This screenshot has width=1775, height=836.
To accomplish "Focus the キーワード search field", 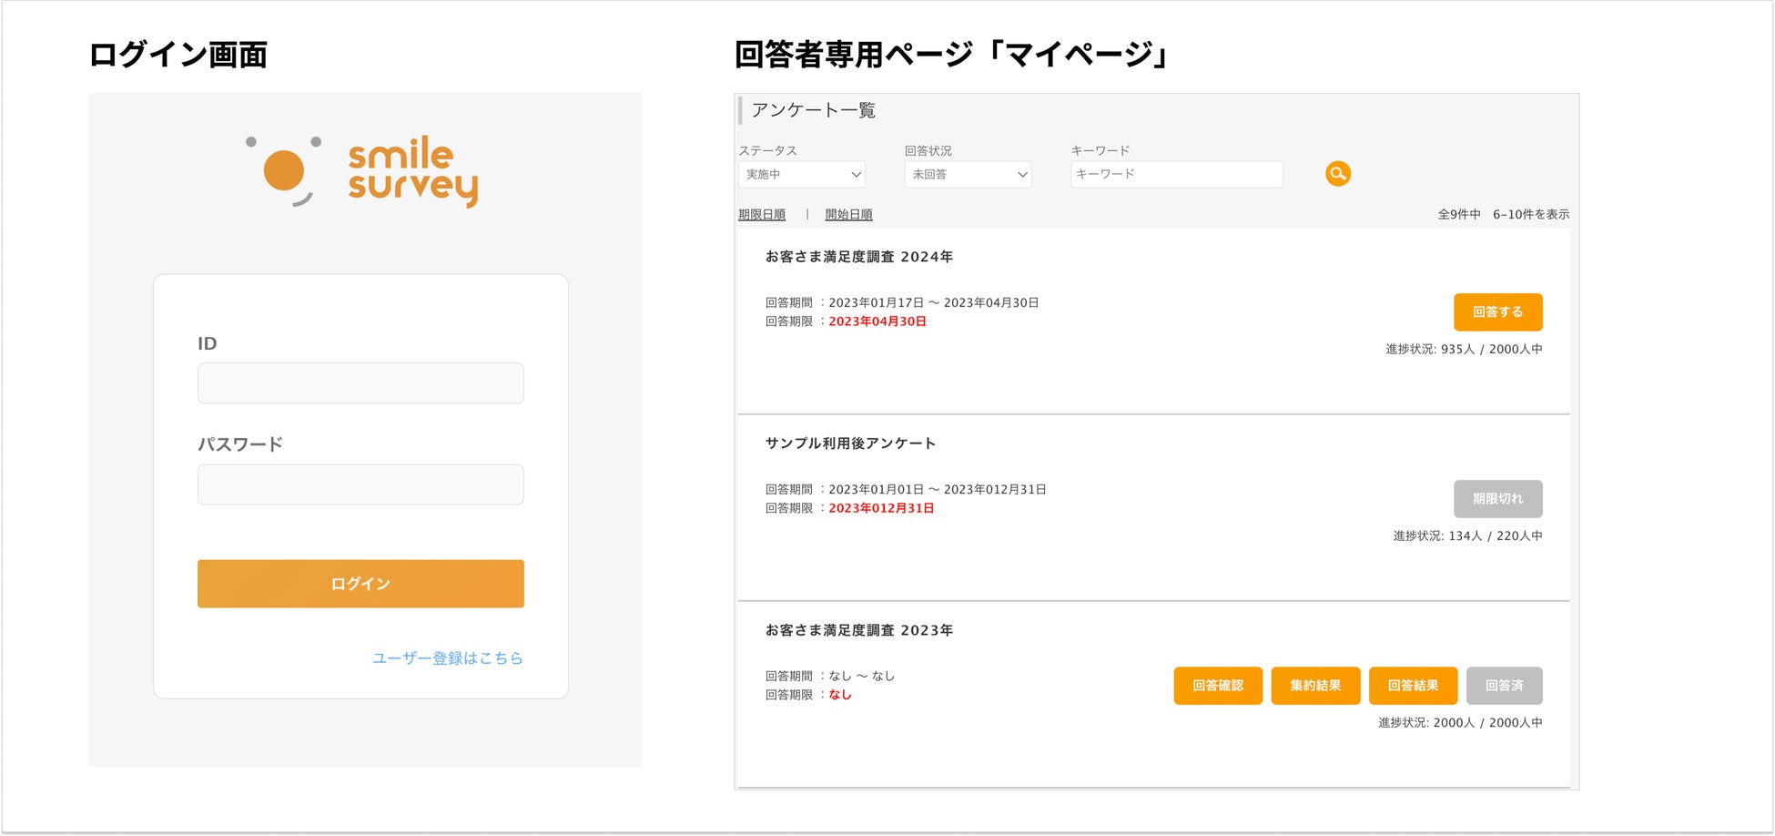I will (x=1176, y=174).
